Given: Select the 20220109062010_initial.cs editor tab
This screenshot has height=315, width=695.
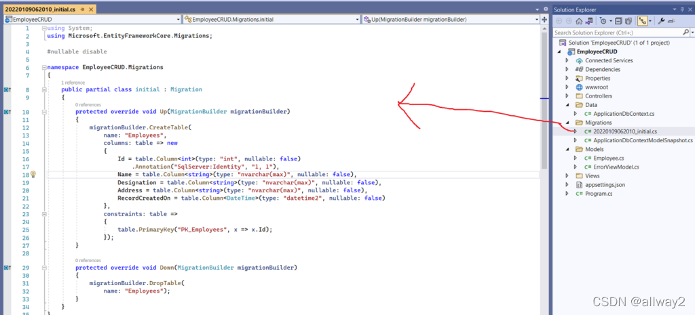Looking at the screenshot, I should [41, 9].
